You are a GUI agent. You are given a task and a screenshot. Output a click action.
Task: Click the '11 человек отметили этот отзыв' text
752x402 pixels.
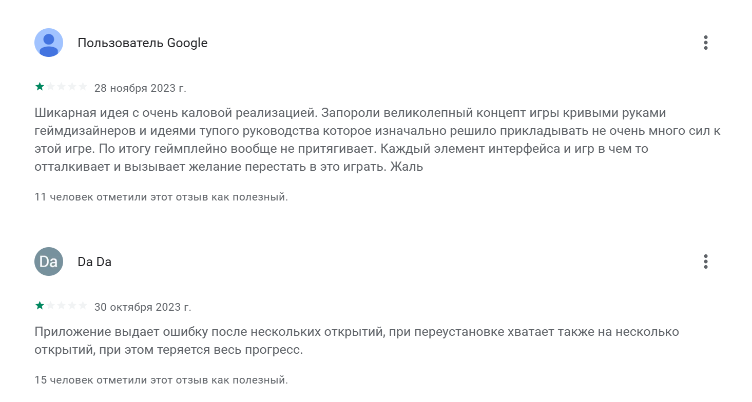pos(161,197)
